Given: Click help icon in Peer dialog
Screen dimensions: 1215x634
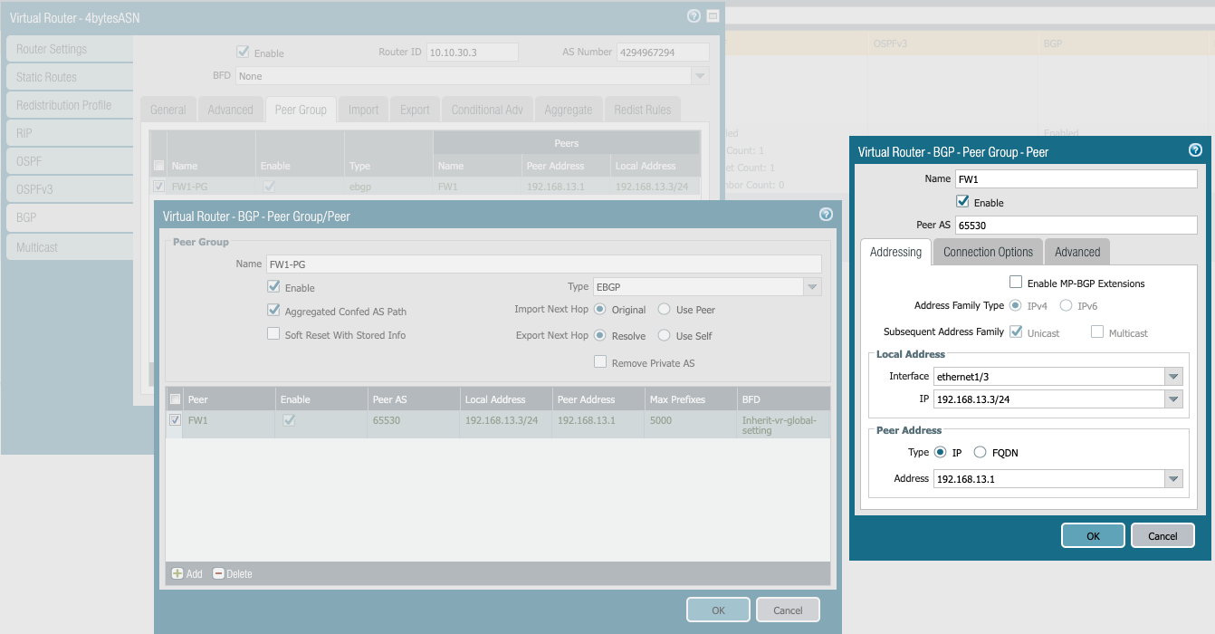Looking at the screenshot, I should 1195,151.
